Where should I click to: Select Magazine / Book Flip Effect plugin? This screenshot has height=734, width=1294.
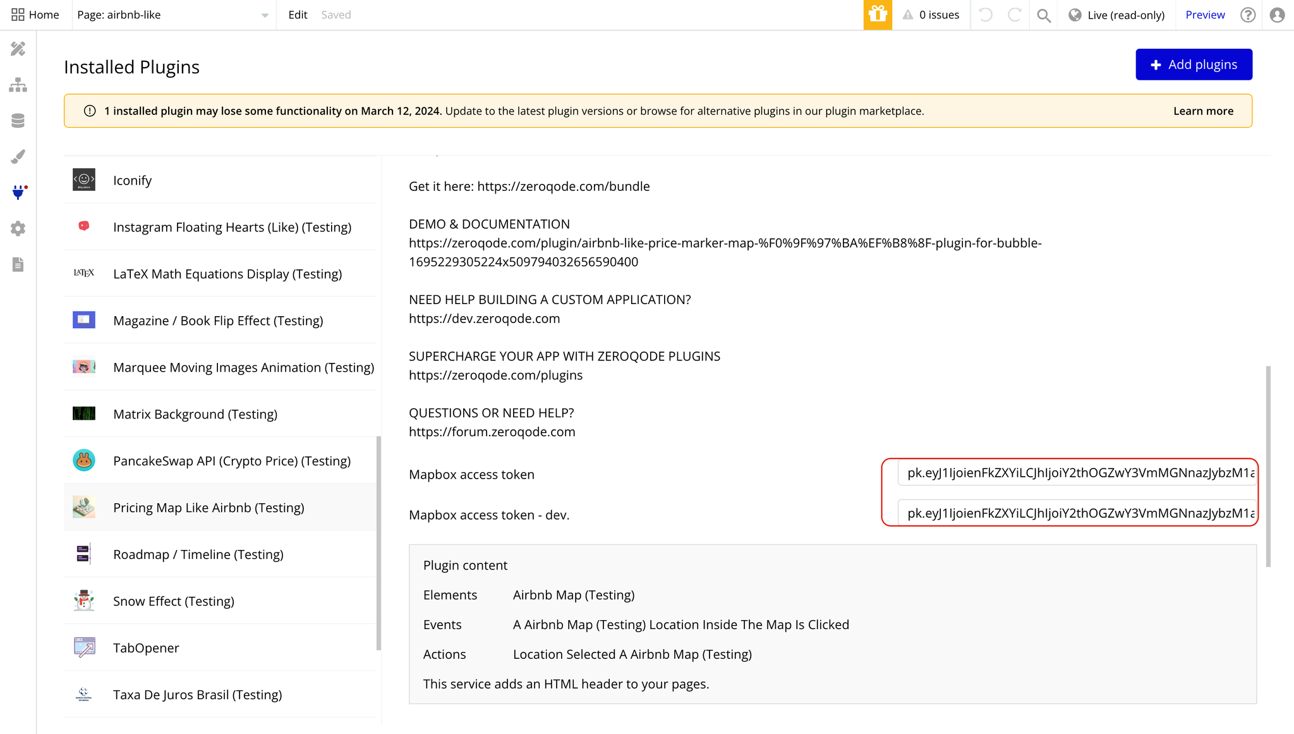[x=218, y=321]
